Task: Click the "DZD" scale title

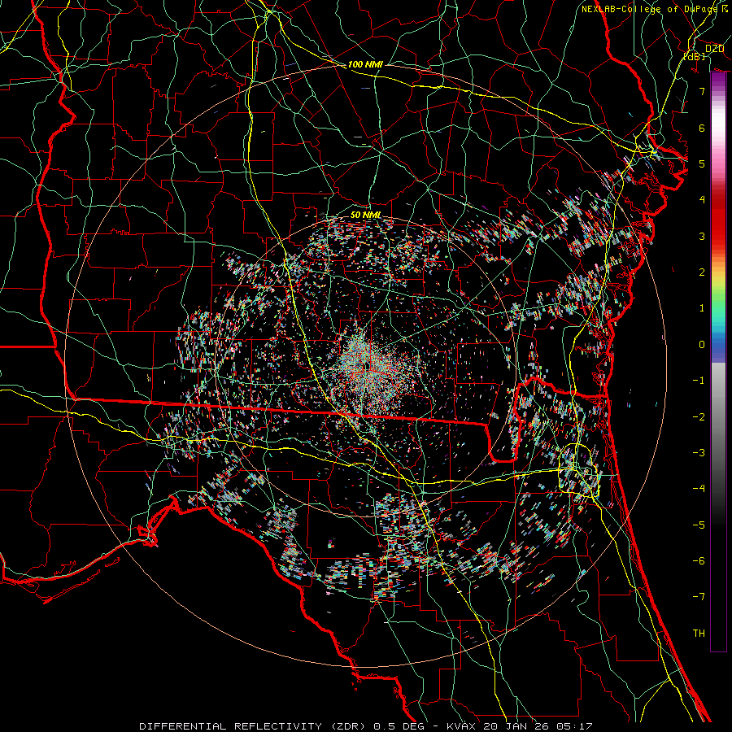Action: [714, 48]
